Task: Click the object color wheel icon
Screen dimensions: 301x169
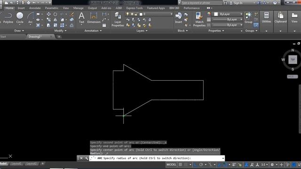Action: click(x=209, y=14)
